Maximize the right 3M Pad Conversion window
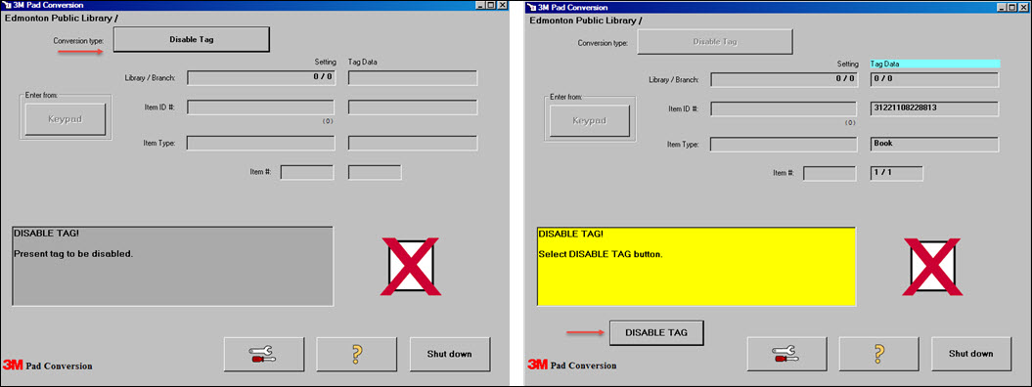Screen dimensions: 1032x387 [x=1012, y=7]
